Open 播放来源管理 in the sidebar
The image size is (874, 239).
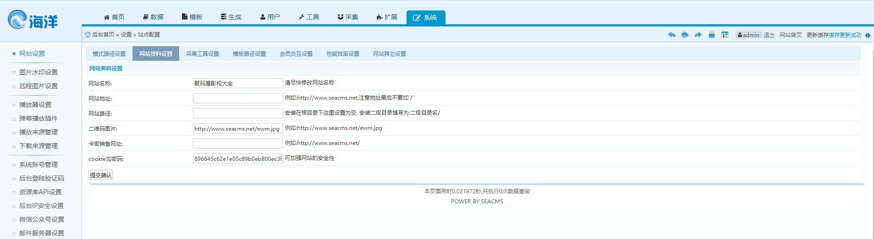[38, 132]
